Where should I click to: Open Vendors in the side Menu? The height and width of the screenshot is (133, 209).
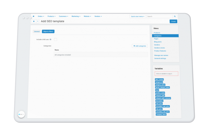(x=157, y=45)
